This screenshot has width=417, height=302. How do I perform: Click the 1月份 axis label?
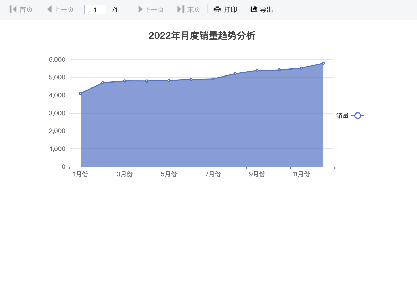click(81, 174)
